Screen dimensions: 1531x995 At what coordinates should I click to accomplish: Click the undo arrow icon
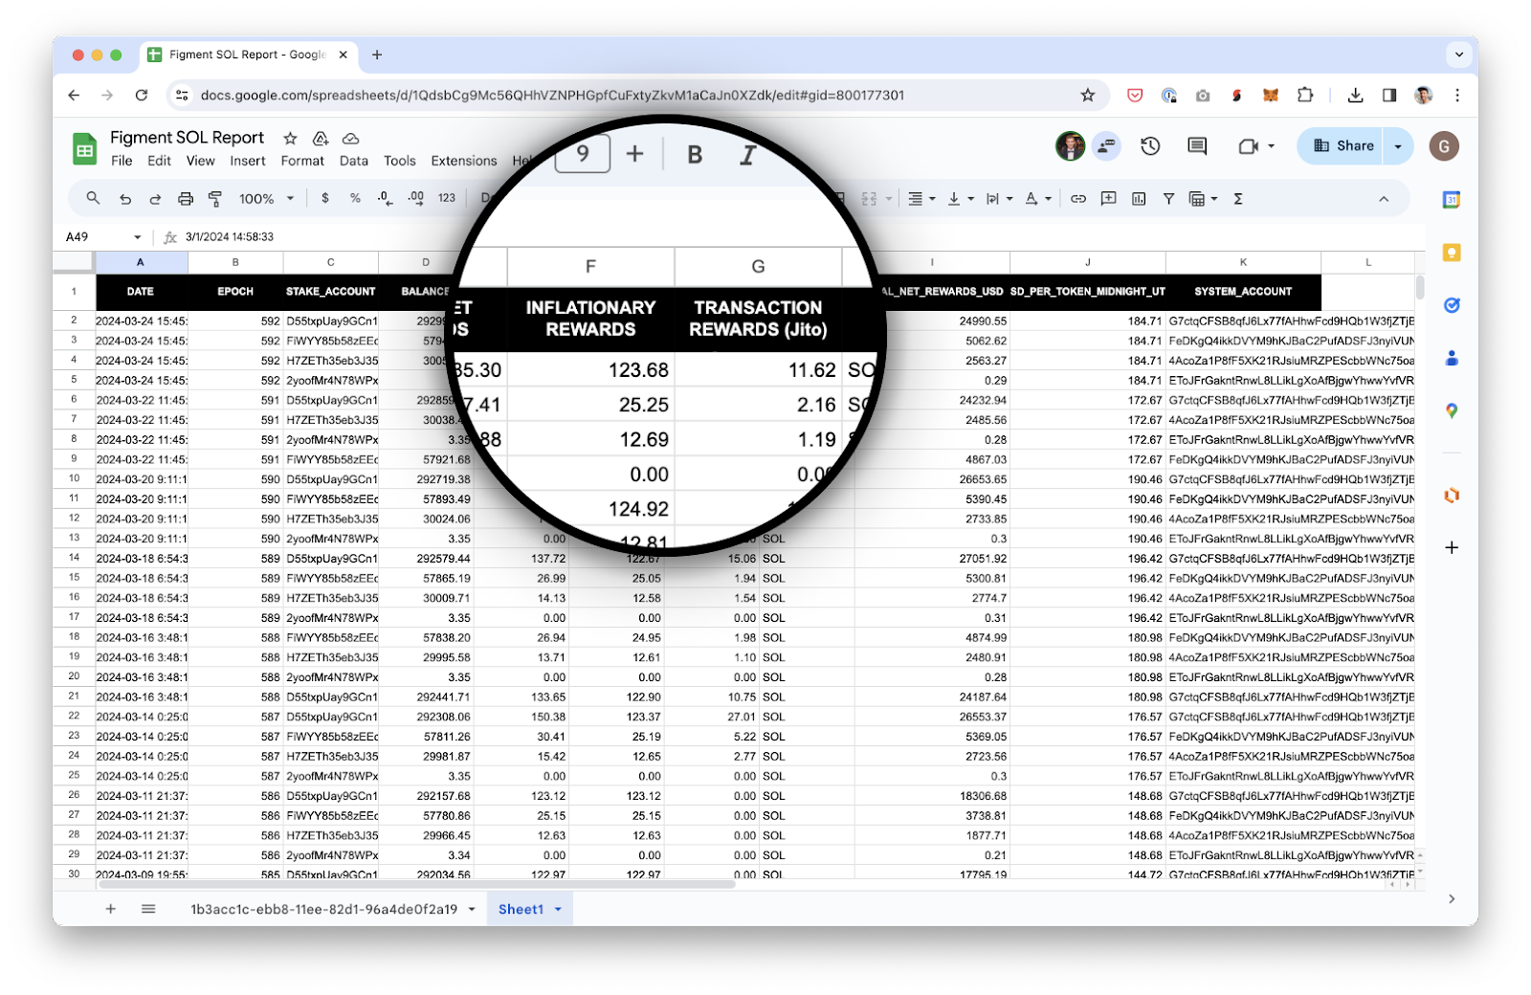[x=125, y=199]
